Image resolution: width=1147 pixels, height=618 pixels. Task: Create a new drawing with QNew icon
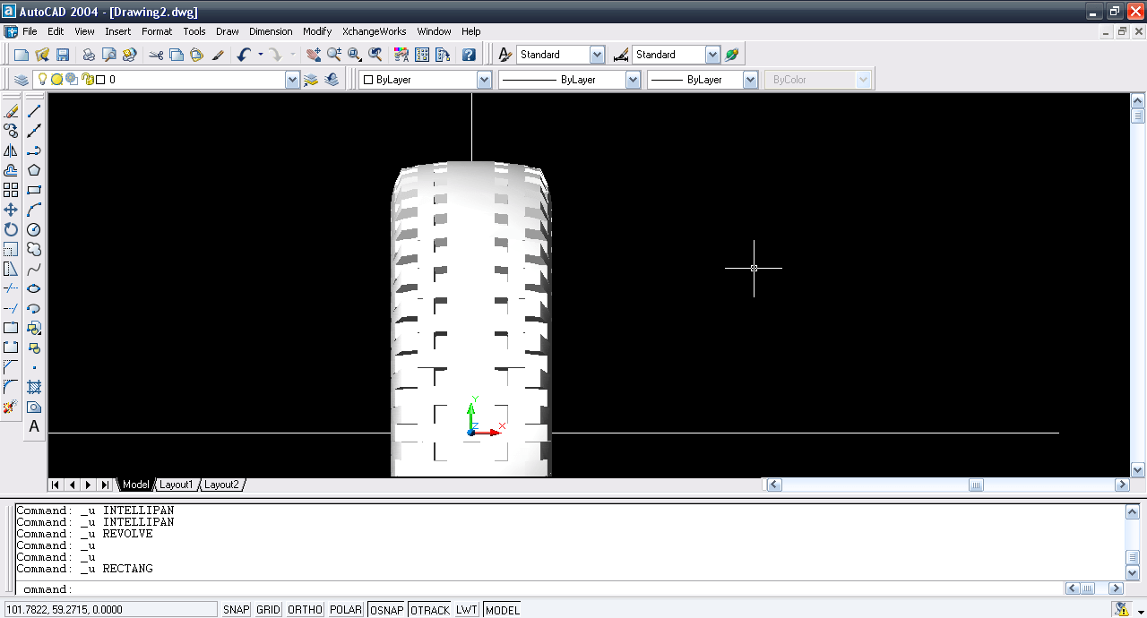click(22, 55)
